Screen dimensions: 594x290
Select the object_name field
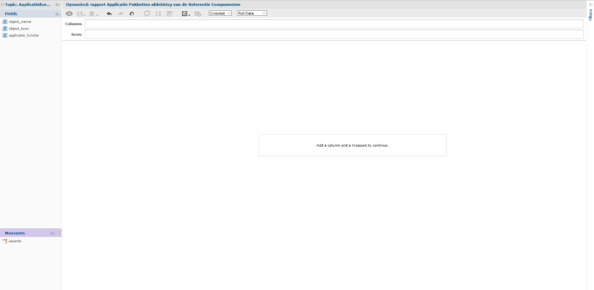[20, 22]
